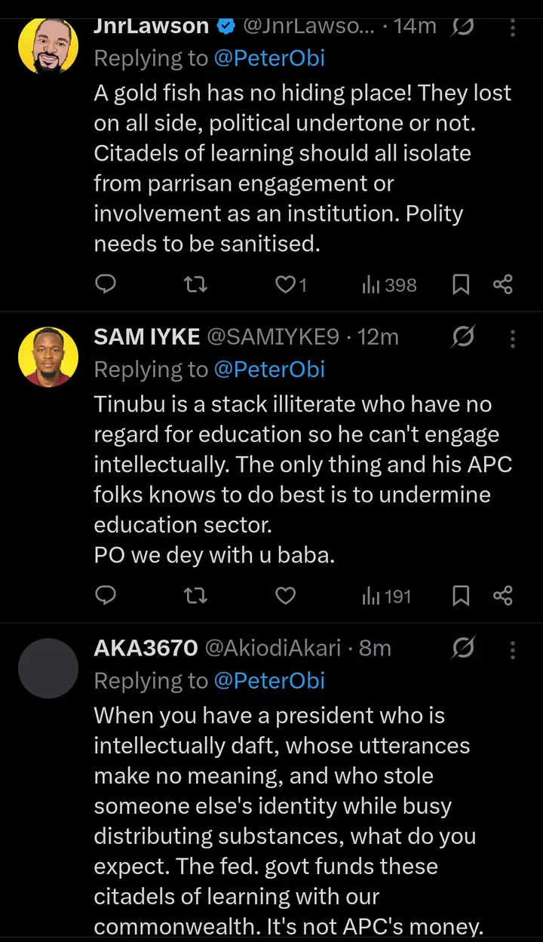Viewport: 543px width, 942px height.
Task: Reply to JnrLawson's tweet
Action: [106, 284]
